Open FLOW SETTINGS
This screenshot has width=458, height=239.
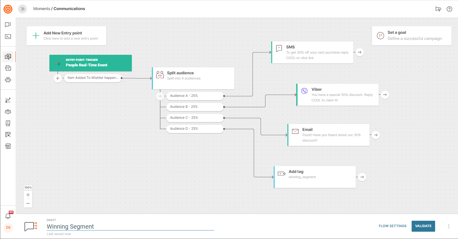click(x=392, y=226)
